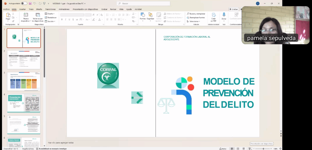Open the font size combo box
Screen dimensions: 312x150
(88, 15)
